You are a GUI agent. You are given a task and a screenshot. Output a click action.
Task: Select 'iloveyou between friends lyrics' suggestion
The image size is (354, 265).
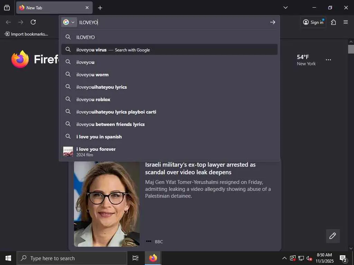[x=169, y=124]
